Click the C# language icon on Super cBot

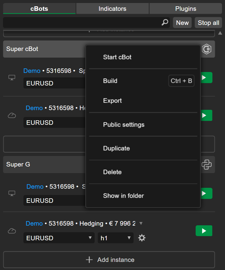click(206, 49)
